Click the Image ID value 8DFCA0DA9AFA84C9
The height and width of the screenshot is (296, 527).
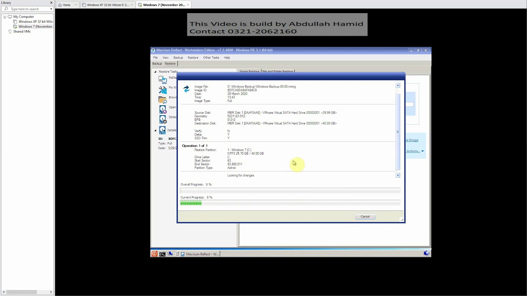tap(242, 90)
